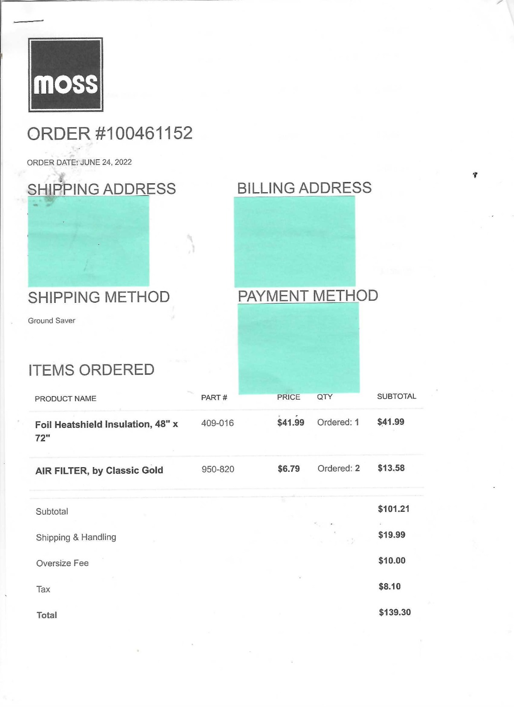The height and width of the screenshot is (707, 514).
Task: Click AIR FILTER by Classic Gold product
Action: point(99,471)
